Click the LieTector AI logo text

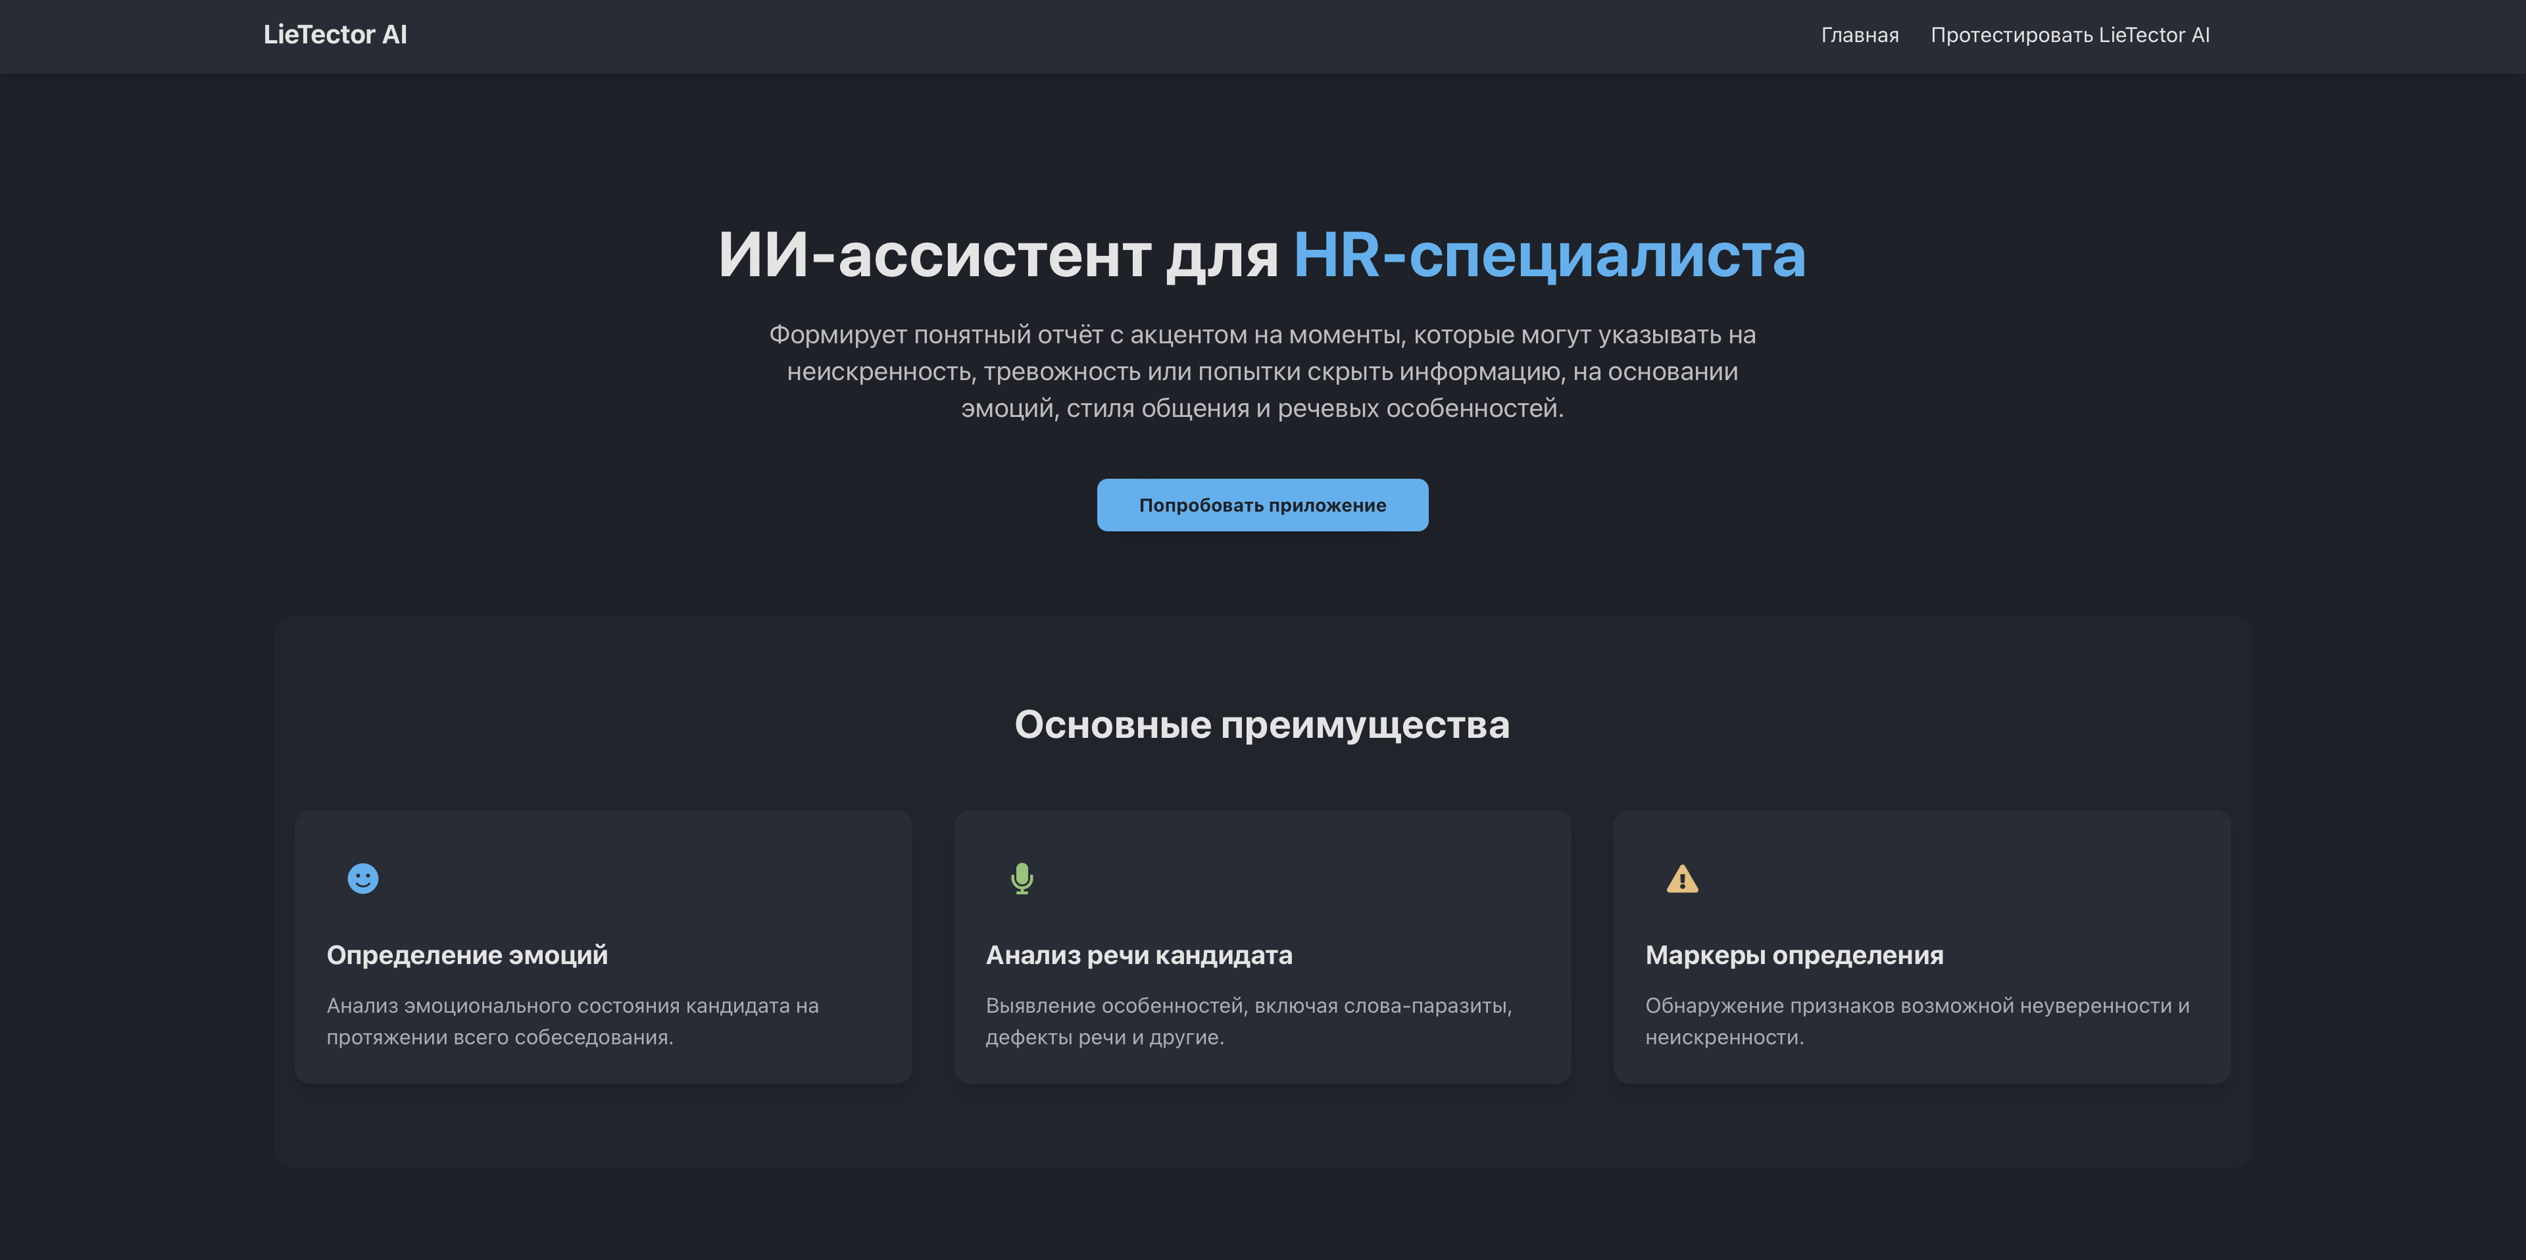335,36
